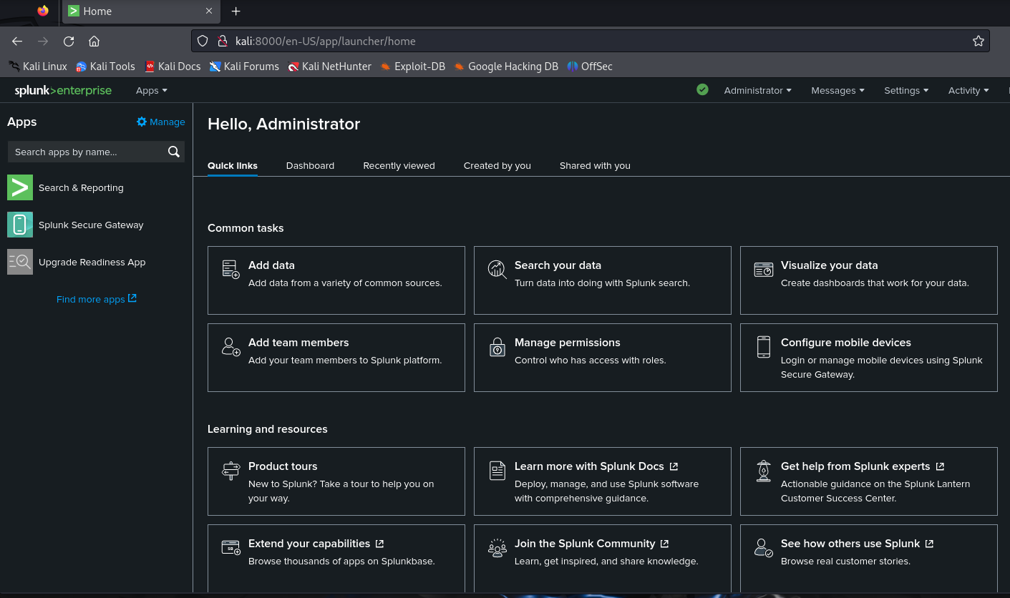Click the Search your data card title
The height and width of the screenshot is (598, 1010).
click(x=558, y=265)
